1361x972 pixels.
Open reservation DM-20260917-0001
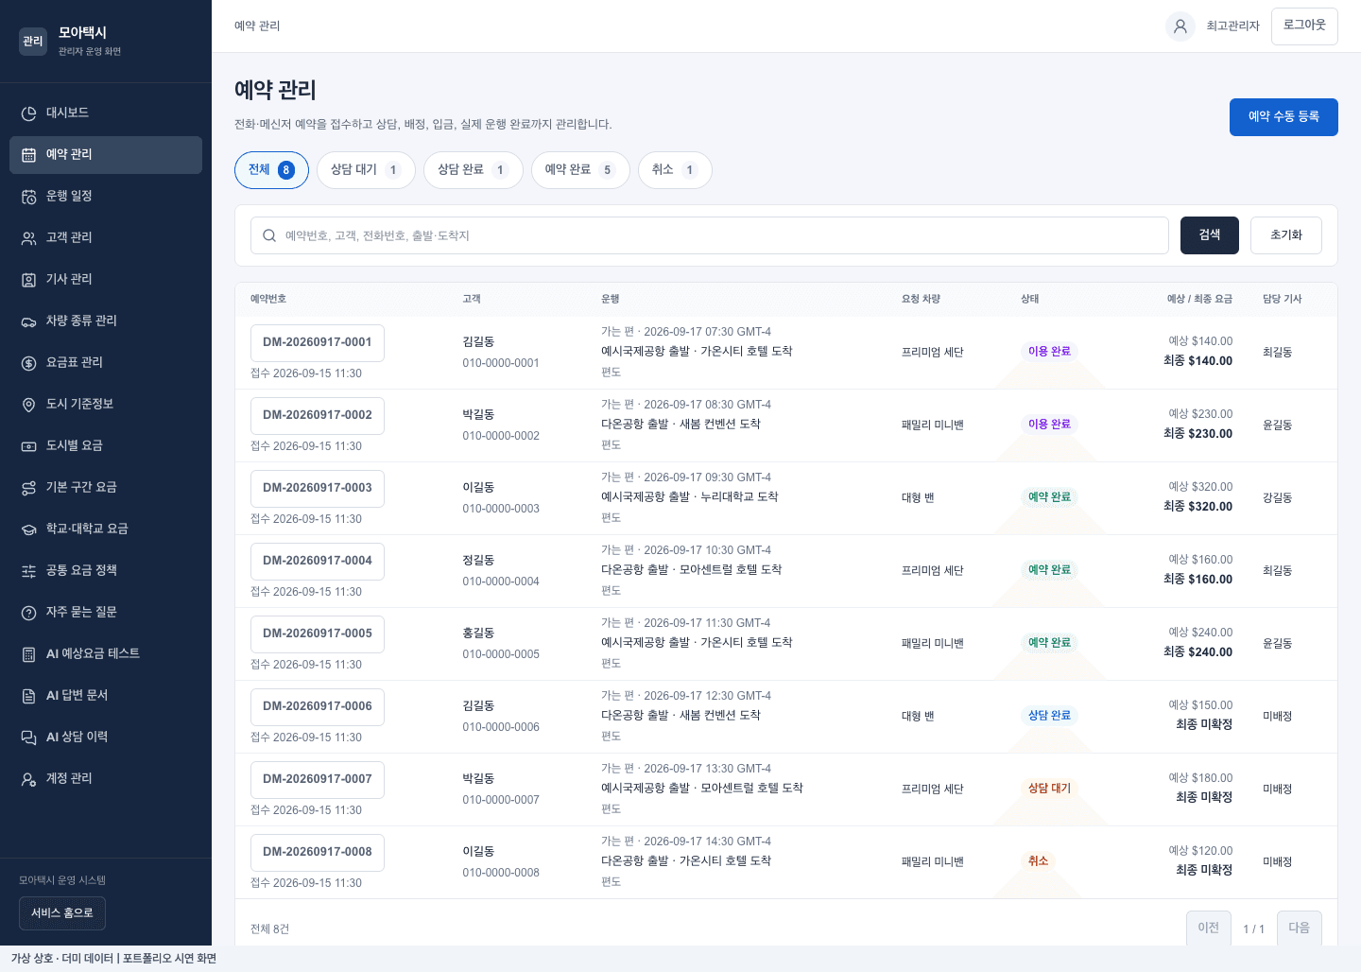(x=318, y=343)
